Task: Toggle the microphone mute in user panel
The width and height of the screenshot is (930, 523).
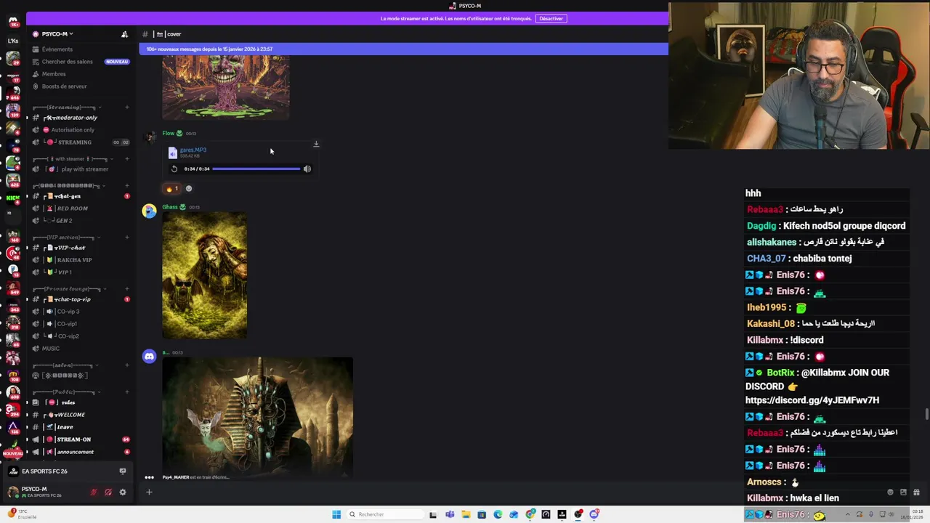Action: pyautogui.click(x=93, y=492)
